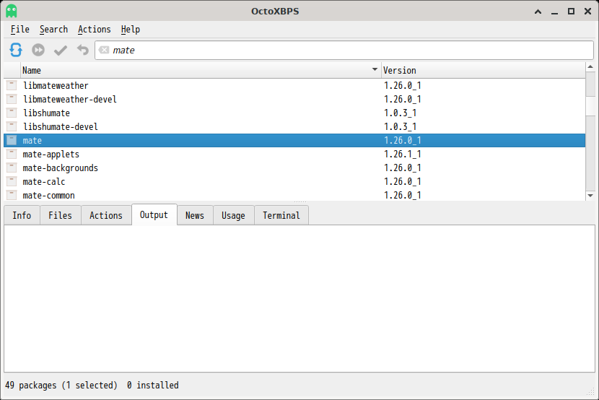The width and height of the screenshot is (599, 400).
Task: Clear the search field with the X icon
Action: pos(103,50)
